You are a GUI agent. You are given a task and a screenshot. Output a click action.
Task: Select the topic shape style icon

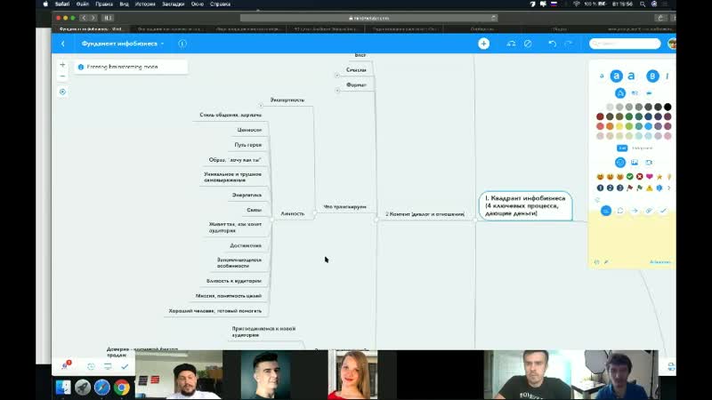[635, 93]
